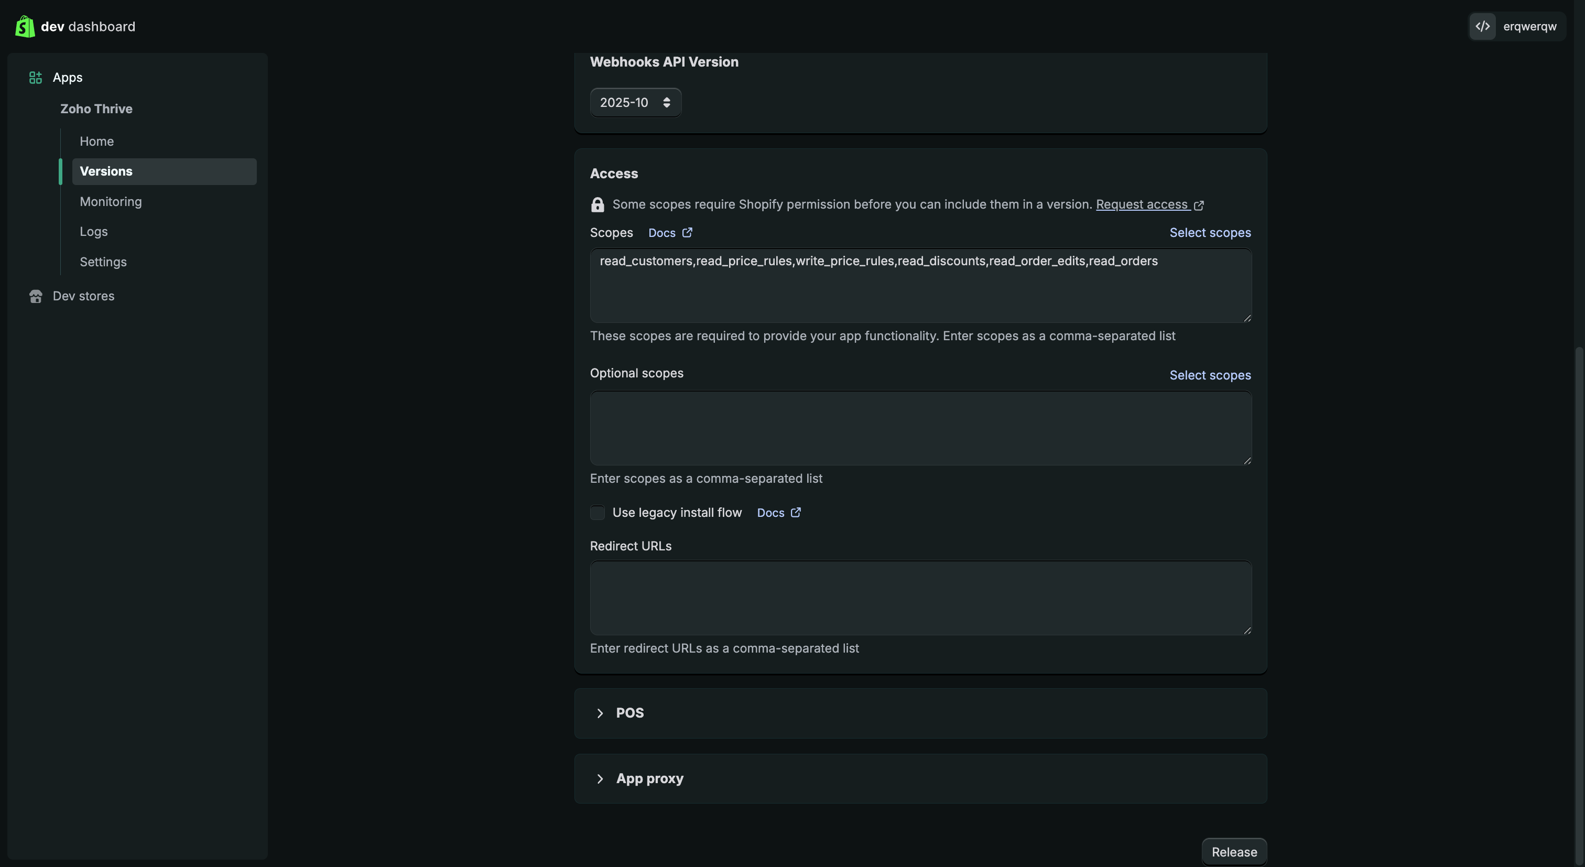The width and height of the screenshot is (1585, 867).
Task: Go to Settings in the sidebar
Action: click(x=103, y=262)
